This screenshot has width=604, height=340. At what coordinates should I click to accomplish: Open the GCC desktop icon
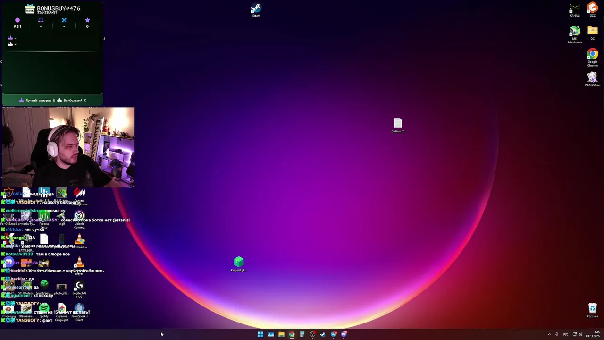click(592, 10)
